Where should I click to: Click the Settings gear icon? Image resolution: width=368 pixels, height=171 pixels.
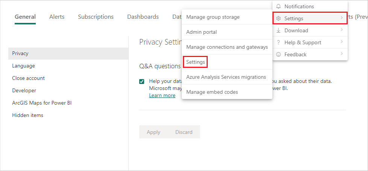(278, 18)
